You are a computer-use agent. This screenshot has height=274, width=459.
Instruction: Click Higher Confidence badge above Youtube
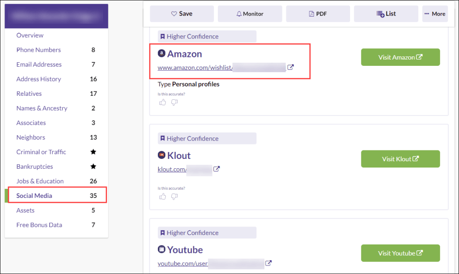coord(207,232)
